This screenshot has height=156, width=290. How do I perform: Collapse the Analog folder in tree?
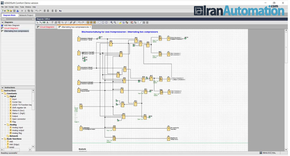5,125
